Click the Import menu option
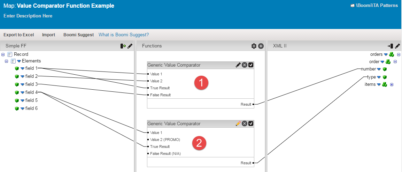Image resolution: width=402 pixels, height=172 pixels. tap(48, 35)
